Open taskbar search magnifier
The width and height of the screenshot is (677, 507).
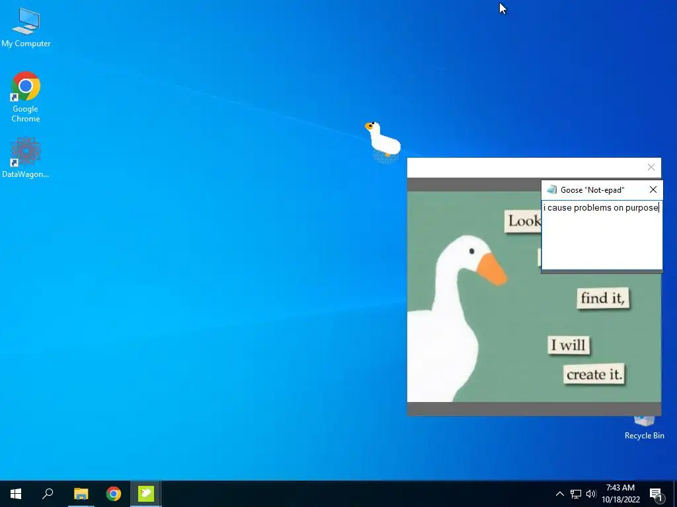point(48,494)
